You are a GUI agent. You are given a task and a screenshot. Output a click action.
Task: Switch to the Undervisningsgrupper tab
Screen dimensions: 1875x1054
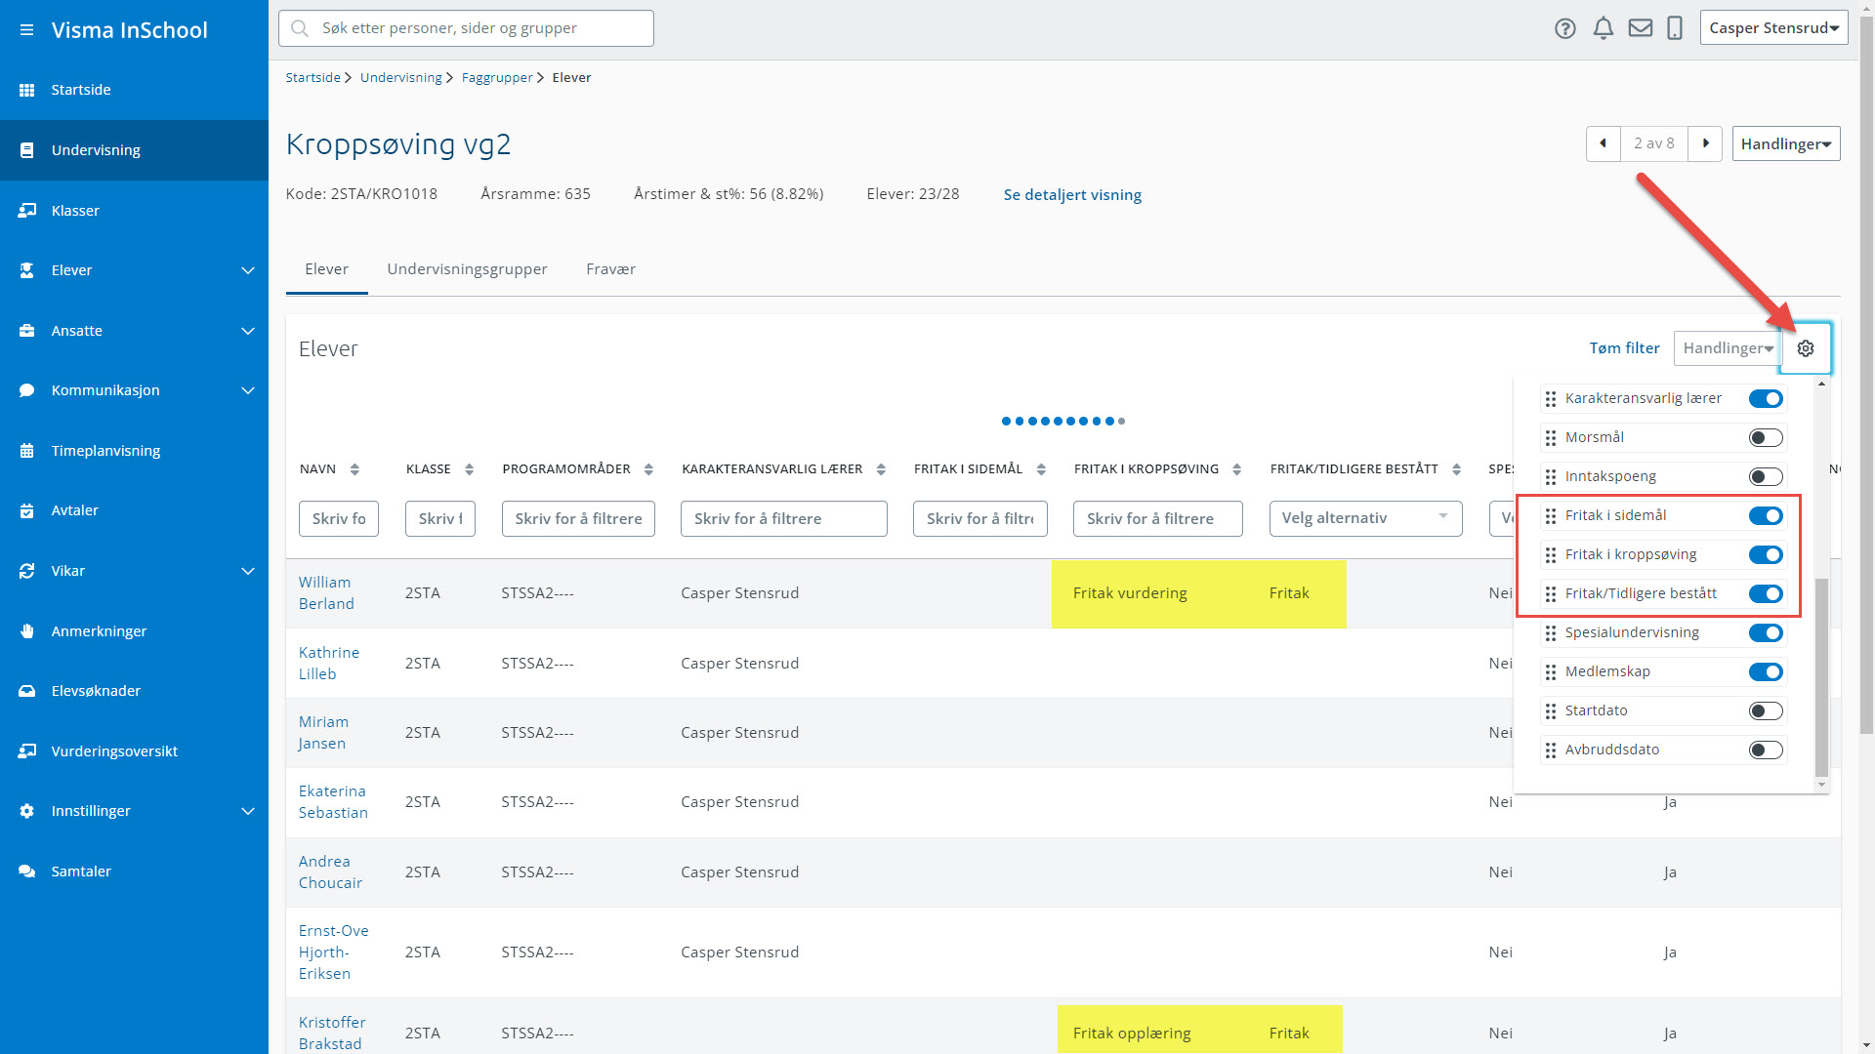(467, 269)
